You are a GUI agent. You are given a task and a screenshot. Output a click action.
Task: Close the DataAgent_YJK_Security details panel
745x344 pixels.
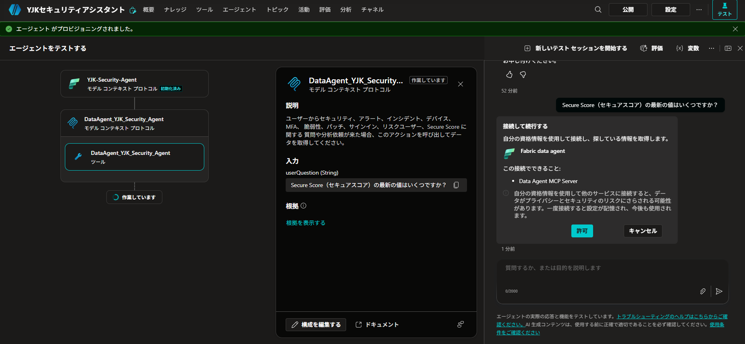(461, 84)
